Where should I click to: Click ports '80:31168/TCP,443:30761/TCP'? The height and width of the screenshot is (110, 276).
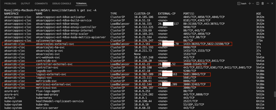pos(204,24)
